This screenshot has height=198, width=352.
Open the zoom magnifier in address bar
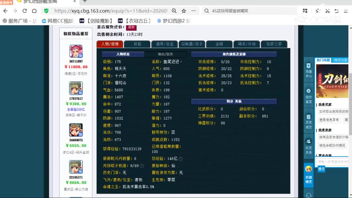click(x=174, y=11)
